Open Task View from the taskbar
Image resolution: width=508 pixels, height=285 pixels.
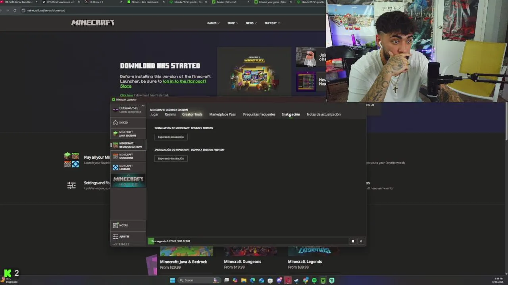point(226,280)
